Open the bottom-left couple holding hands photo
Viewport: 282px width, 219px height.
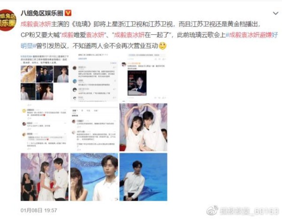[x=45, y=177]
